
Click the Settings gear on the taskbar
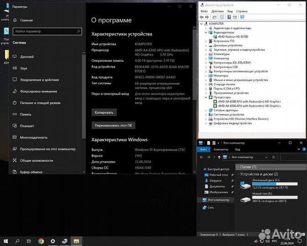52,241
